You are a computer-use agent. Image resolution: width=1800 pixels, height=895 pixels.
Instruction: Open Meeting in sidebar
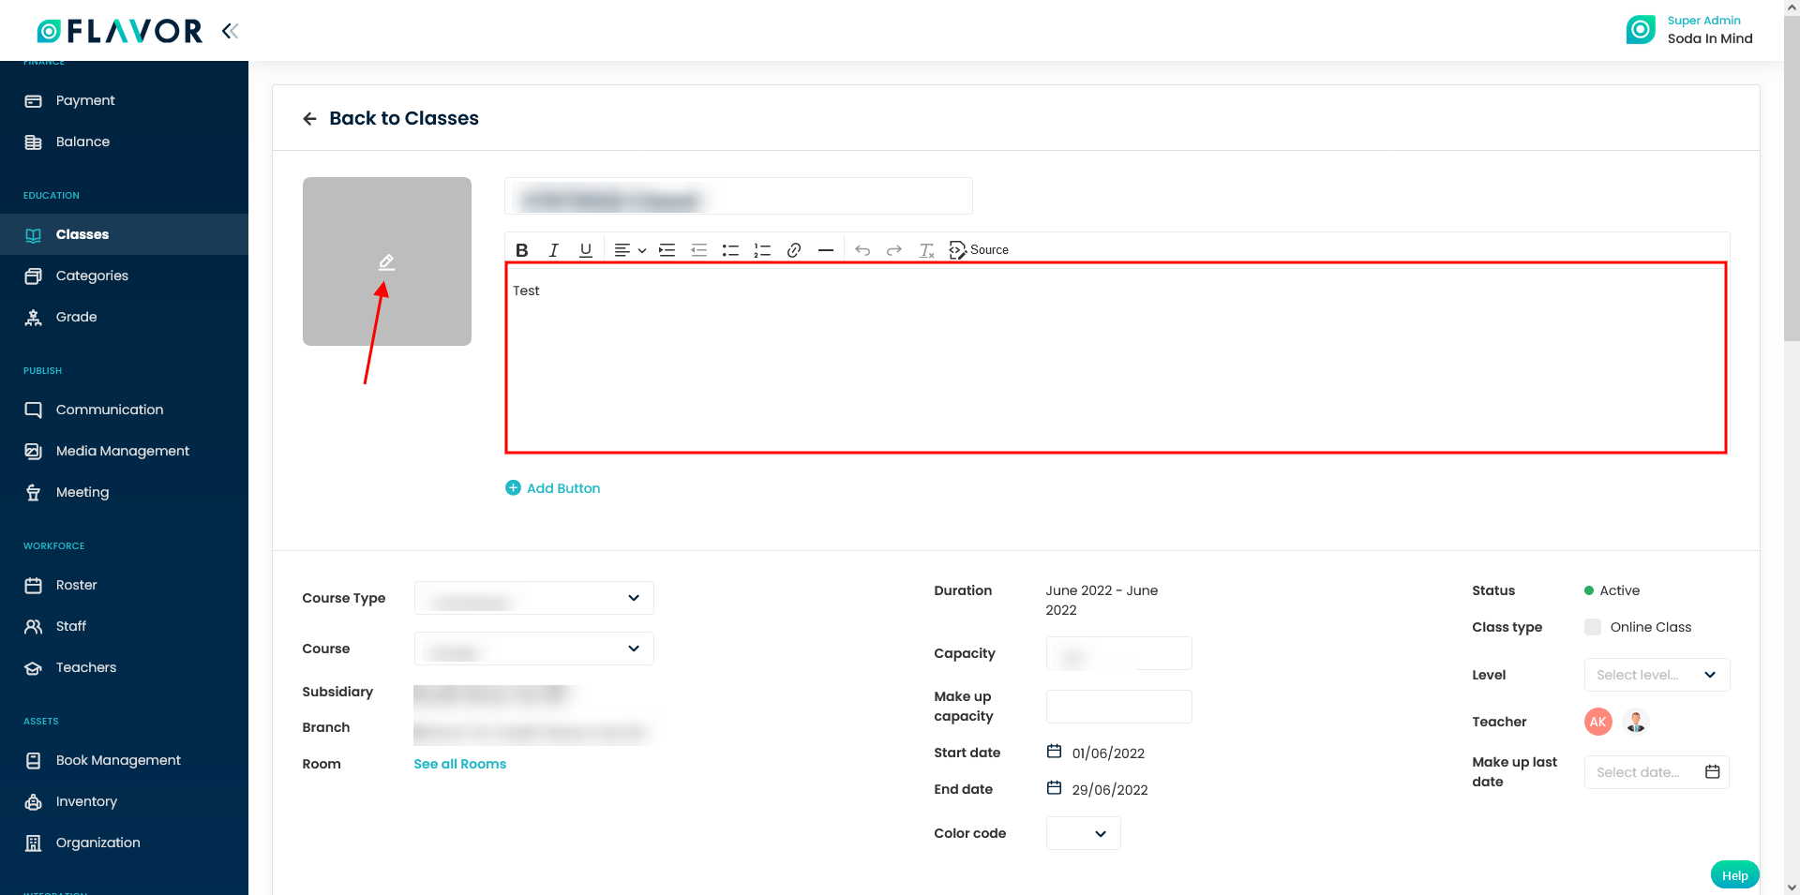click(124, 492)
